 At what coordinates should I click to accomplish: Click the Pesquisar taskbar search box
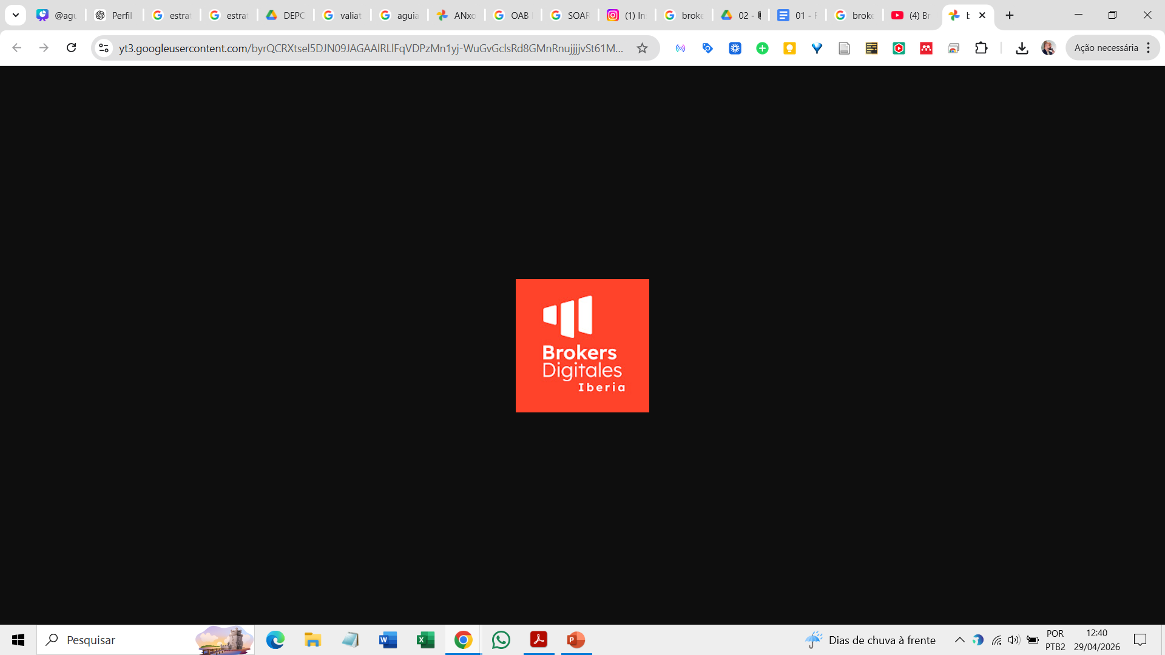click(x=146, y=640)
